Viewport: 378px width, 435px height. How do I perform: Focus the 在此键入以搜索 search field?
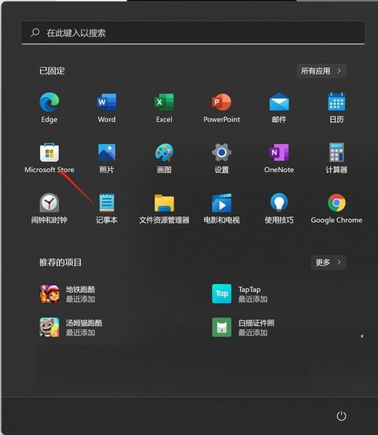click(193, 33)
